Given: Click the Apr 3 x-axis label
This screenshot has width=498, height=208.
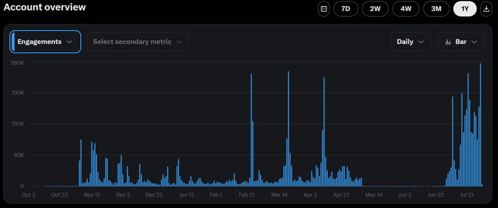Looking at the screenshot, I should click(310, 195).
